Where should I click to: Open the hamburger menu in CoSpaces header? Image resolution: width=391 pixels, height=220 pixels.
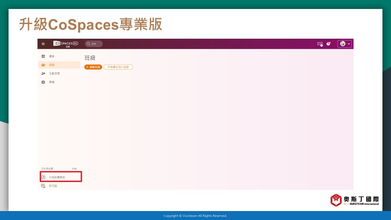43,44
